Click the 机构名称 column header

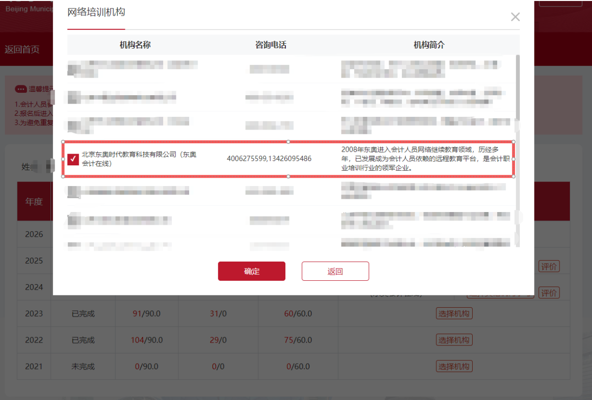coord(135,45)
